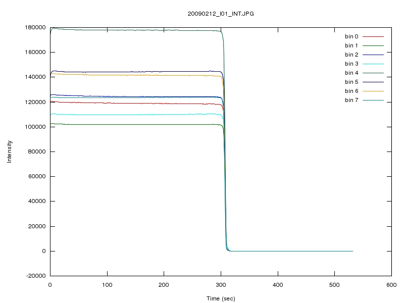
Task: Select the 'bin 3' legend label
Action: [x=351, y=64]
